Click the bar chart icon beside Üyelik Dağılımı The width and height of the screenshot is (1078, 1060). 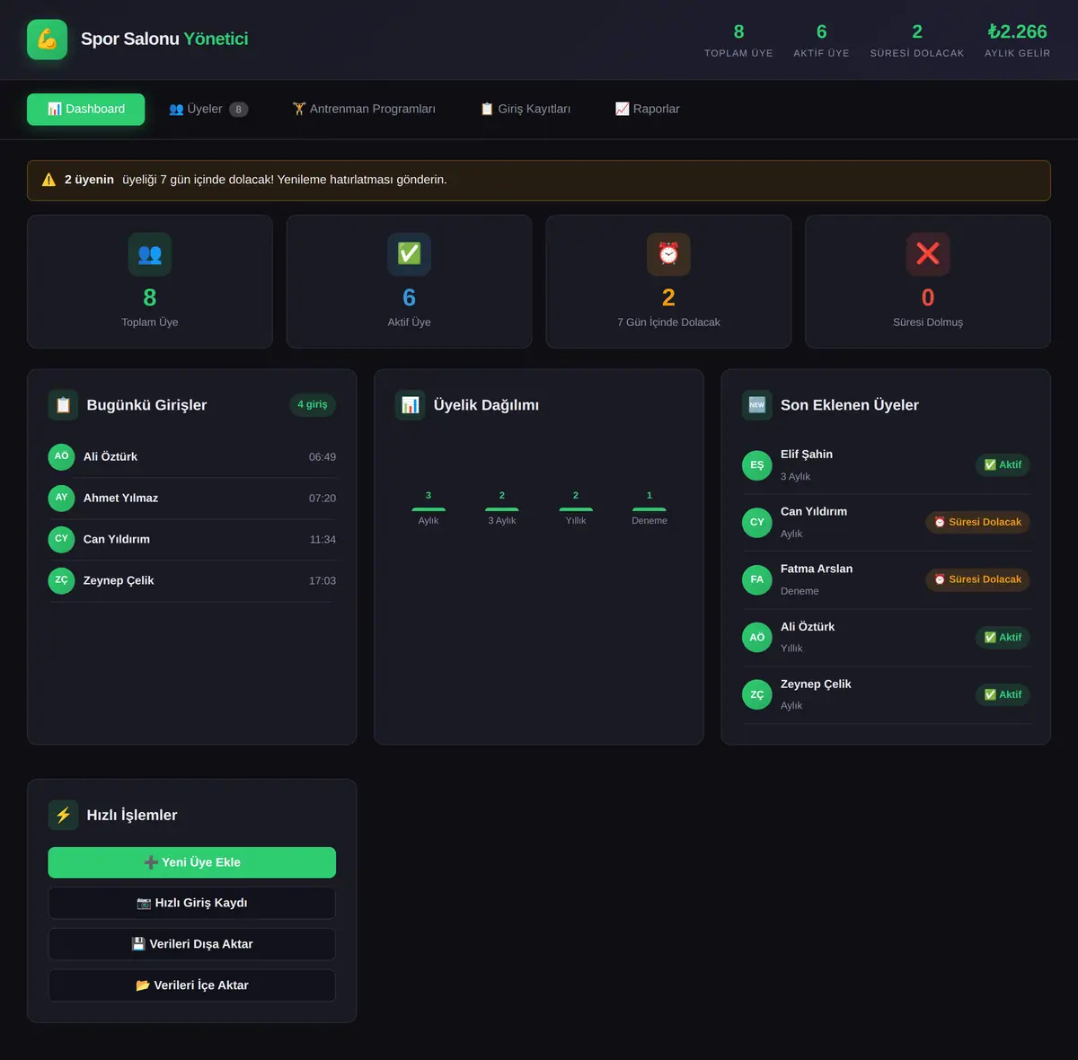(411, 405)
